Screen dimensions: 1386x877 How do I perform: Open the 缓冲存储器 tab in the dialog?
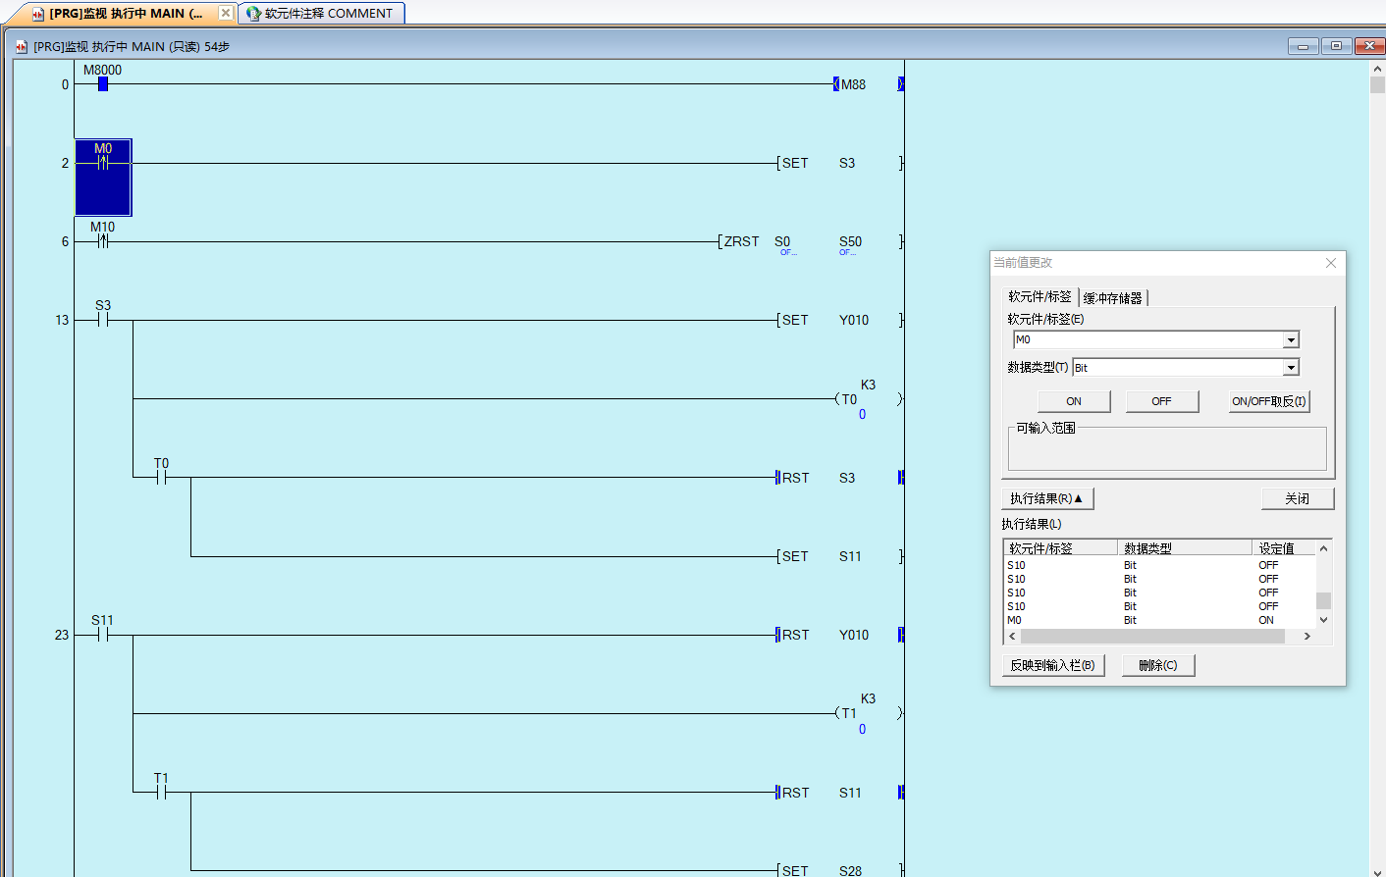pos(1112,298)
